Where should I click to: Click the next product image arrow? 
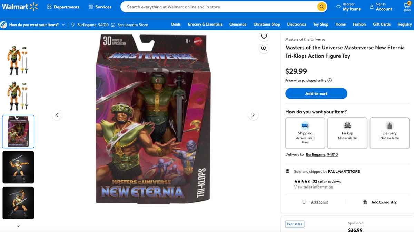coord(253,115)
